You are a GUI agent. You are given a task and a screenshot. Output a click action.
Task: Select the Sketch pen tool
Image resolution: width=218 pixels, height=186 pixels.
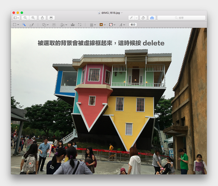pos(31,25)
